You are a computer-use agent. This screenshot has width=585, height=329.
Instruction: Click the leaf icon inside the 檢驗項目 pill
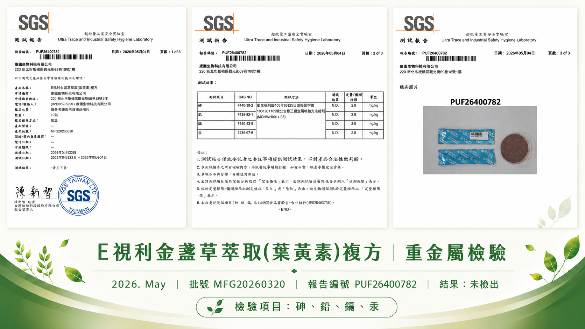216,307
